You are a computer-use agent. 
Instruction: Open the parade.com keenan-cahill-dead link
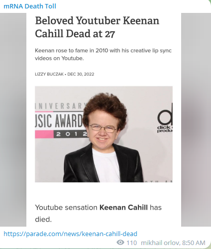(70, 234)
